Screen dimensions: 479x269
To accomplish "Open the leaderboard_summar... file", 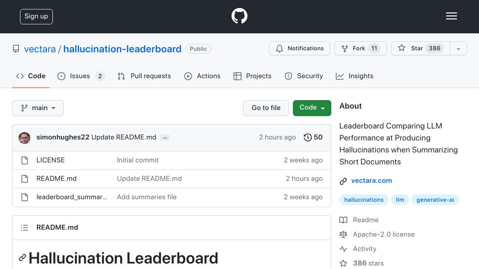I will click(x=72, y=197).
